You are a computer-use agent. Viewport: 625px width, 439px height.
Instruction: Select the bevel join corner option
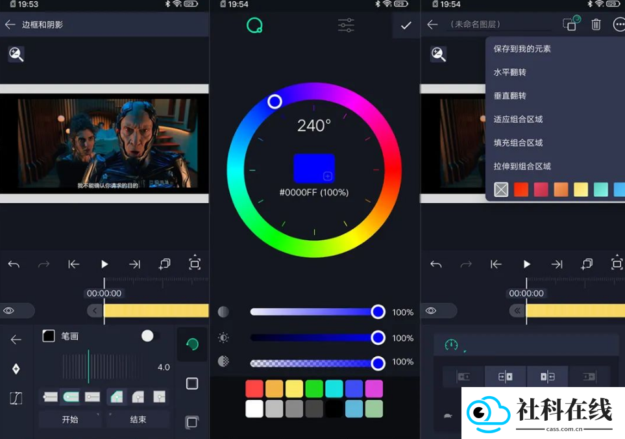click(117, 397)
